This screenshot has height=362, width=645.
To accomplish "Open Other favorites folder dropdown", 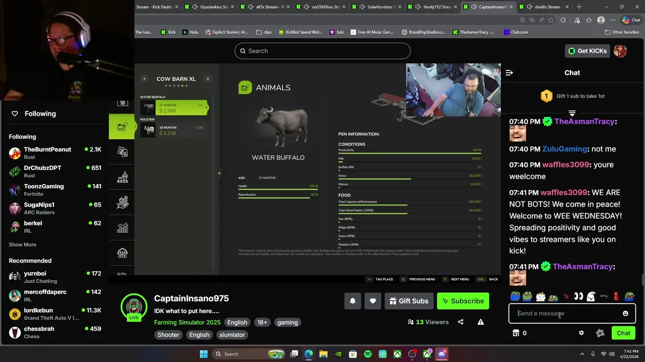I will [622, 32].
